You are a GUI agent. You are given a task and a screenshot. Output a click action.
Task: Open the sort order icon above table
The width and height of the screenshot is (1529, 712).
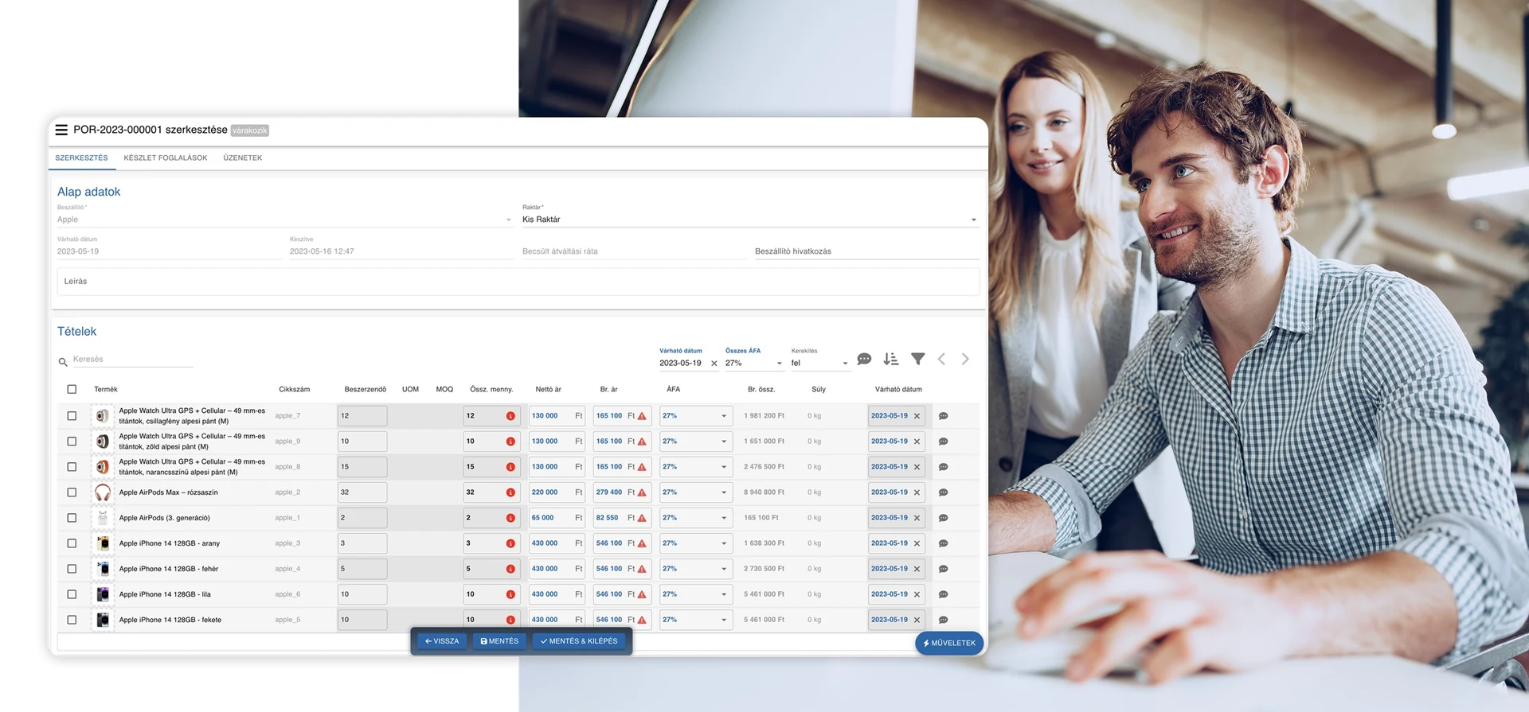[x=891, y=359]
